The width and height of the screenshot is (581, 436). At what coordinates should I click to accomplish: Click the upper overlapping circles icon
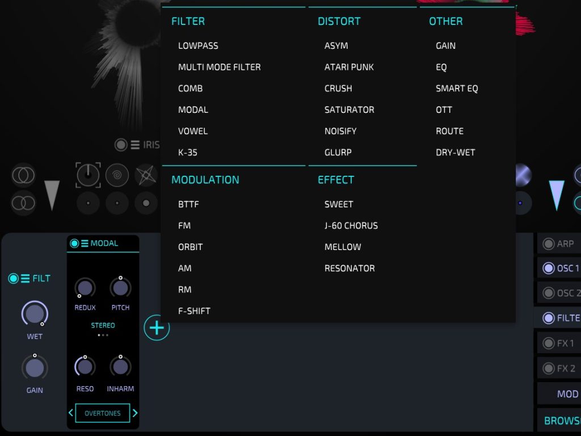coord(23,176)
